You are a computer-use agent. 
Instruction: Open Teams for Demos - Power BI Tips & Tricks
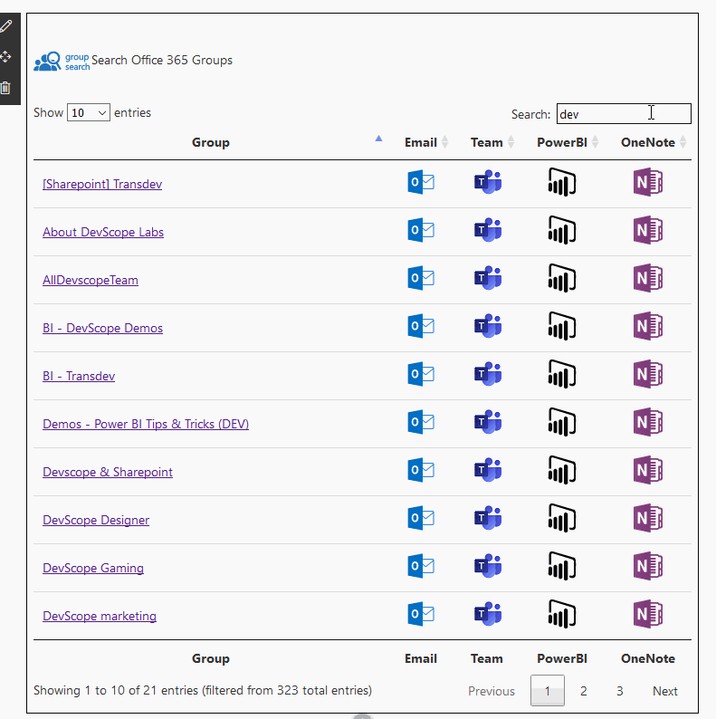click(488, 422)
